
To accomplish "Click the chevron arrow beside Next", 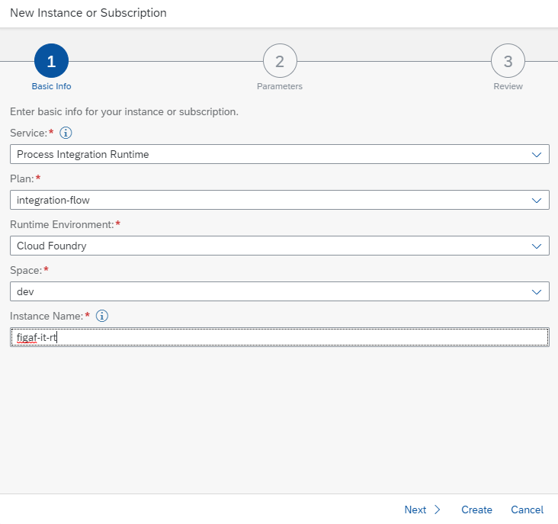I will 438,510.
